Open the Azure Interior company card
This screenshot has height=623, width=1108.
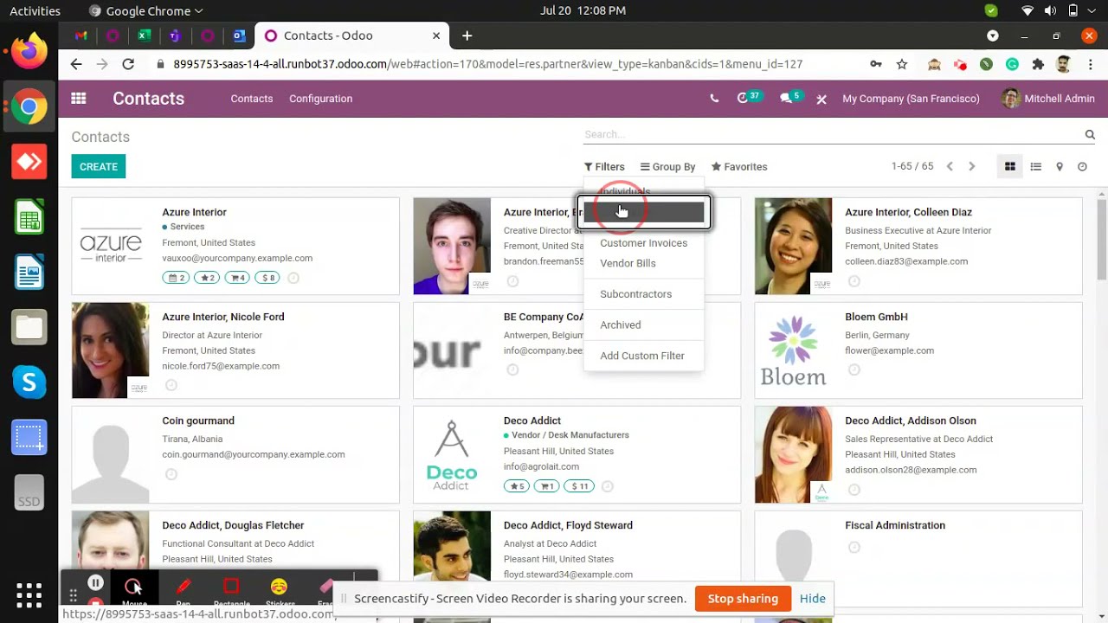[235, 246]
